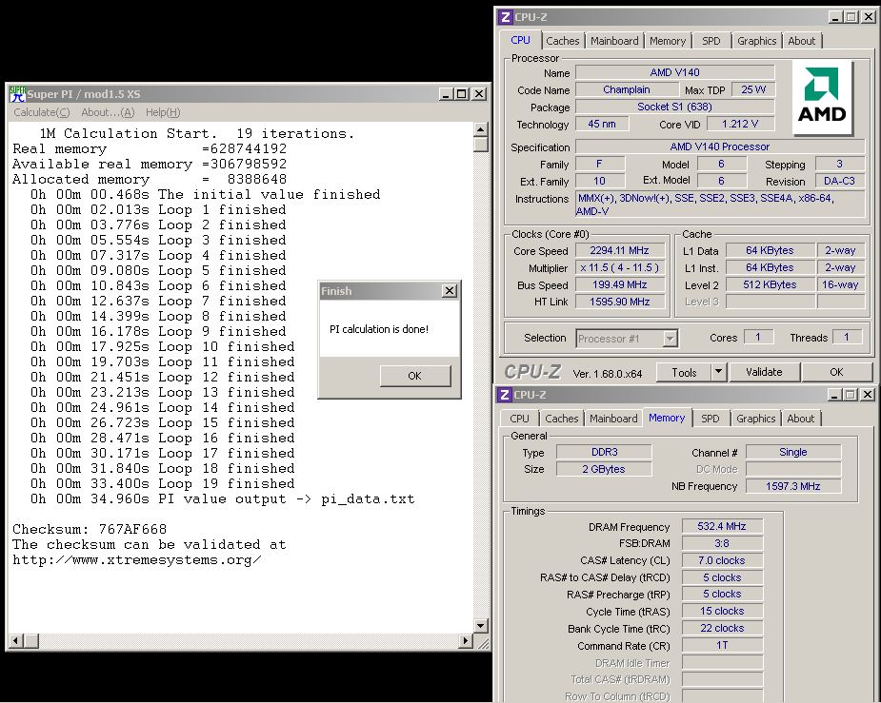881x703 pixels.
Task: Click the memory Type field showing DDR3
Action: tap(604, 452)
